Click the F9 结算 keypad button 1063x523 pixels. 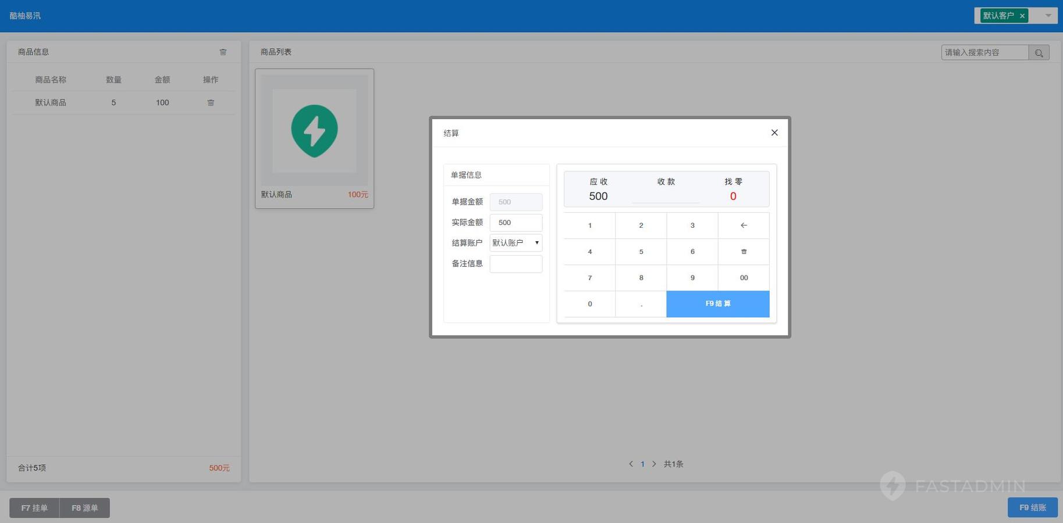pyautogui.click(x=717, y=304)
